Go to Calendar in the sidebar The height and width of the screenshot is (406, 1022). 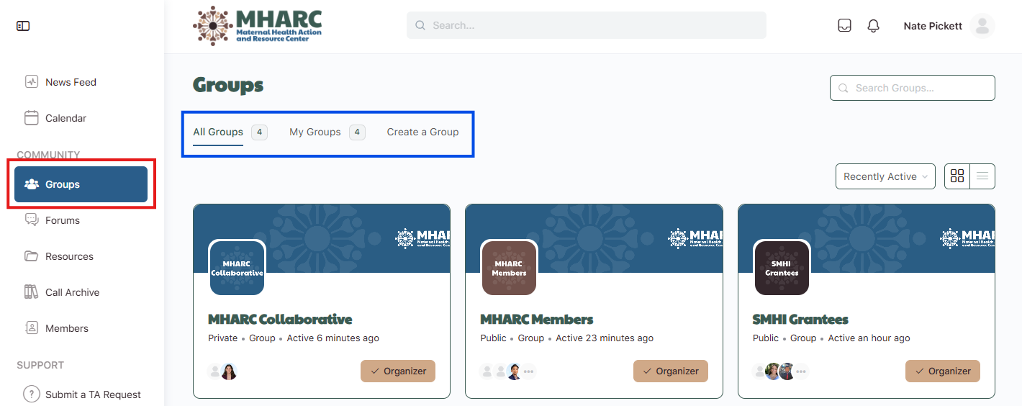coord(65,118)
